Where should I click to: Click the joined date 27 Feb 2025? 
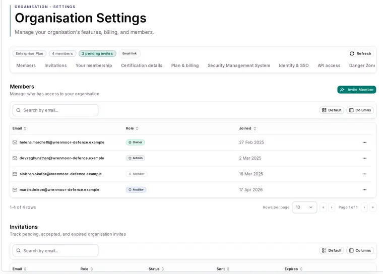(251, 143)
